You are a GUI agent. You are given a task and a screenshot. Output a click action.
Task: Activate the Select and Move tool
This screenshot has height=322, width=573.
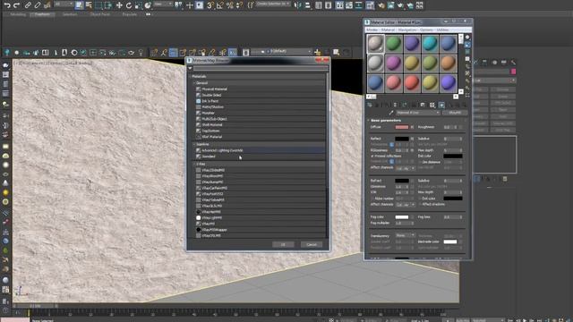[119, 5]
